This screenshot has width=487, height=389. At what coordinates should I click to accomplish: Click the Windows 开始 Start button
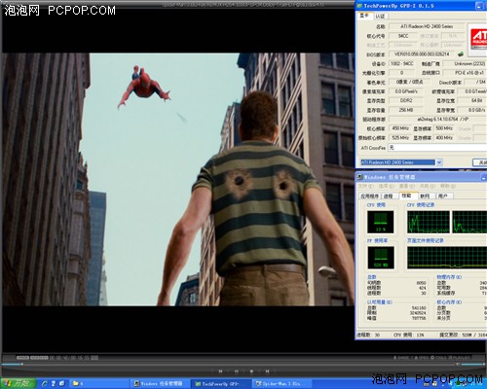pos(19,383)
